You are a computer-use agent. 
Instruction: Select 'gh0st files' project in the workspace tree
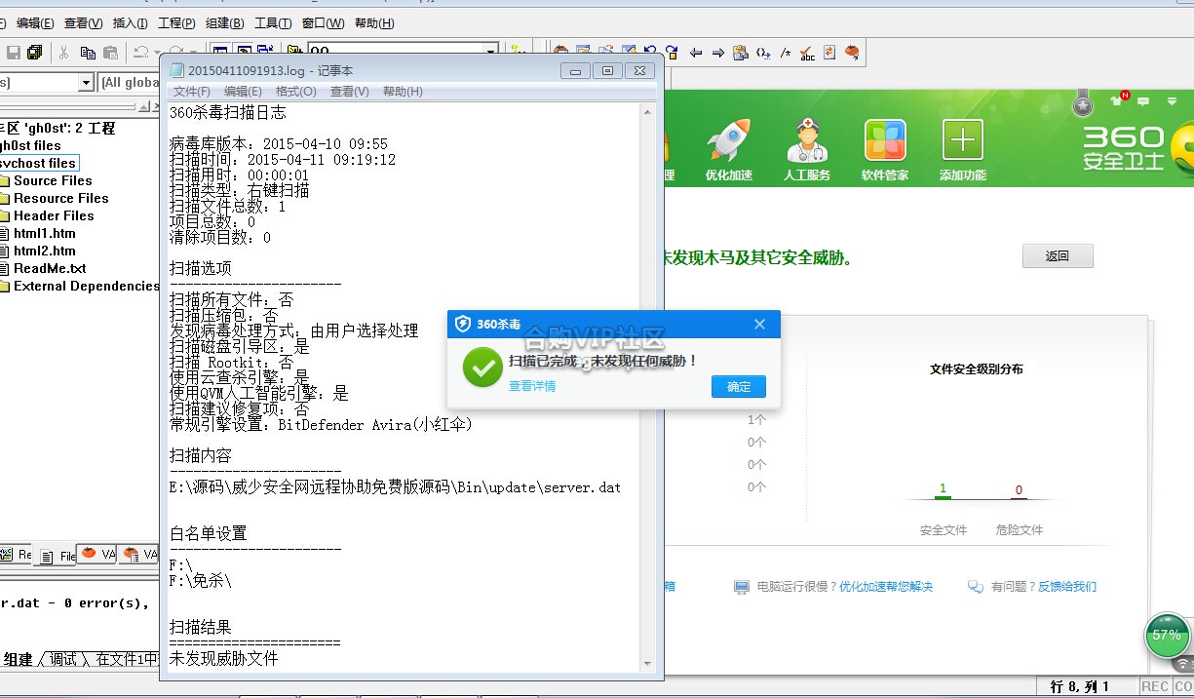pos(30,145)
